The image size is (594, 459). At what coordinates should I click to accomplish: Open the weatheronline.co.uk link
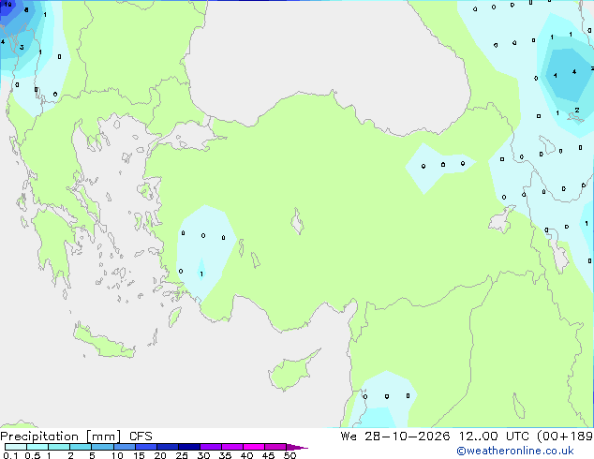point(514,451)
